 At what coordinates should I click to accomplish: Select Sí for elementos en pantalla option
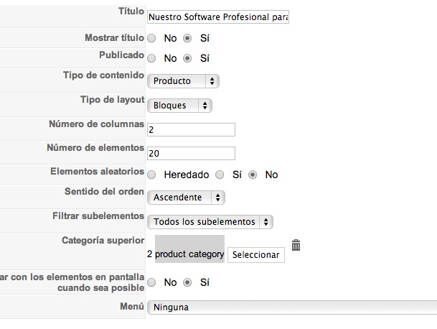[188, 282]
